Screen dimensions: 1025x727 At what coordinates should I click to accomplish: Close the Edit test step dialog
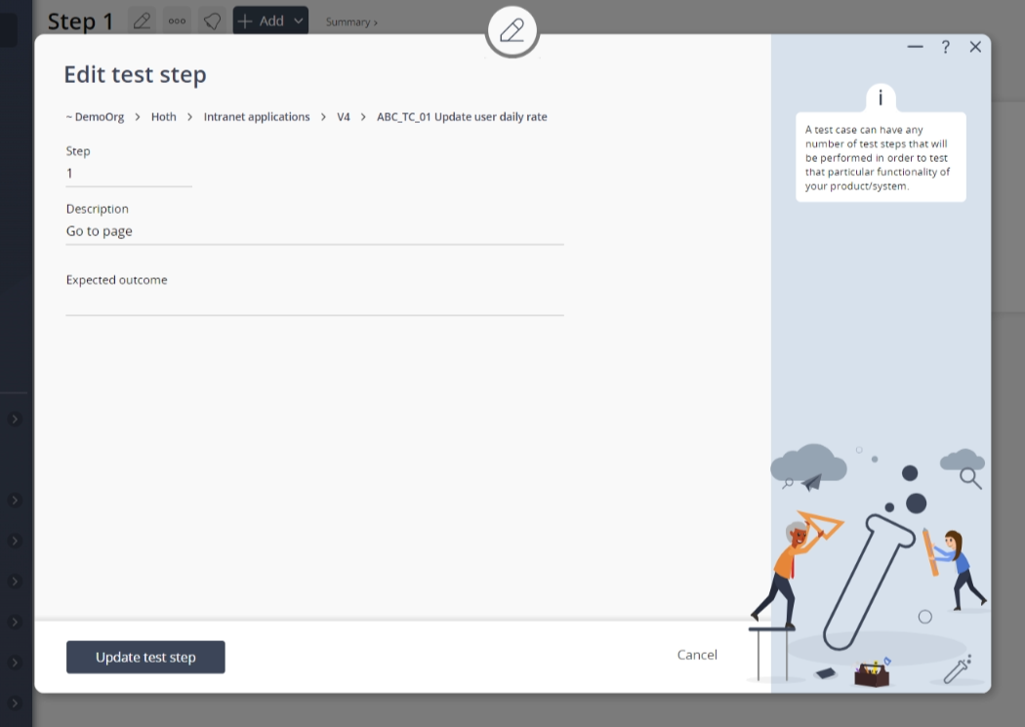[x=975, y=47]
